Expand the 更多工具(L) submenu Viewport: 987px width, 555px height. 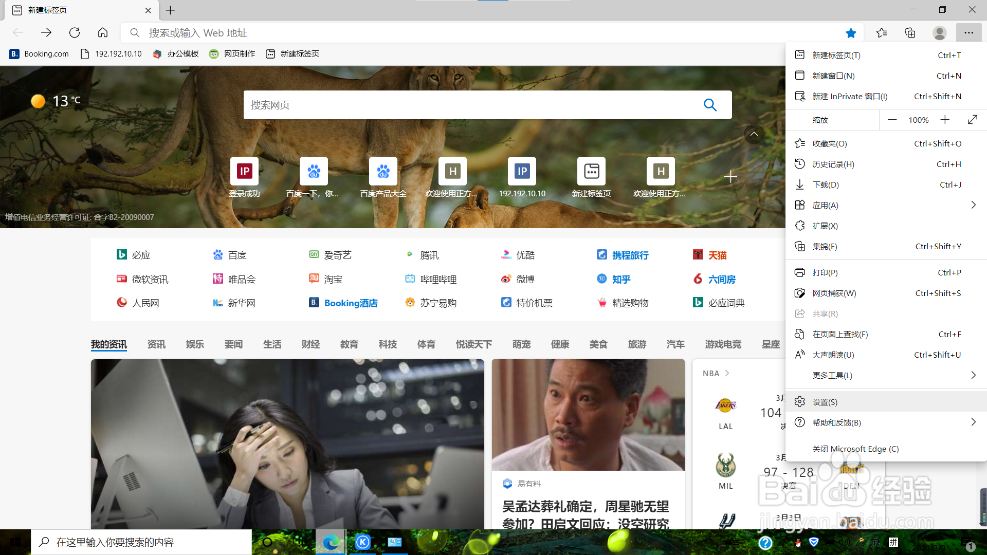pos(886,375)
